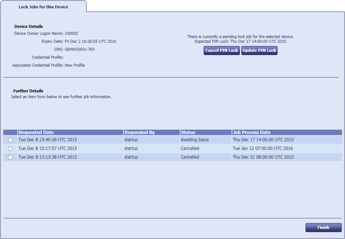This screenshot has height=239, width=345.
Task: Click the Fri Dec 2 expiry date value
Action: pos(90,41)
